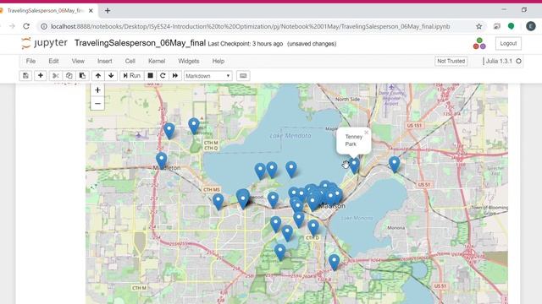Viewport: 542px width, 304px height.
Task: Click the map marker below Tenney Park popup
Action: coord(354,165)
